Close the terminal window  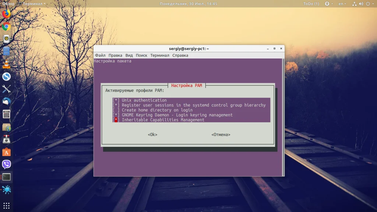pyautogui.click(x=281, y=49)
